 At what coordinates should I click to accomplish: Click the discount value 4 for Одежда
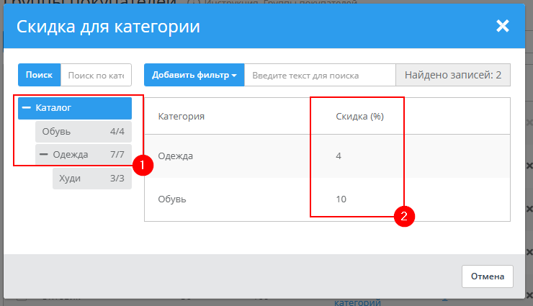pos(339,156)
